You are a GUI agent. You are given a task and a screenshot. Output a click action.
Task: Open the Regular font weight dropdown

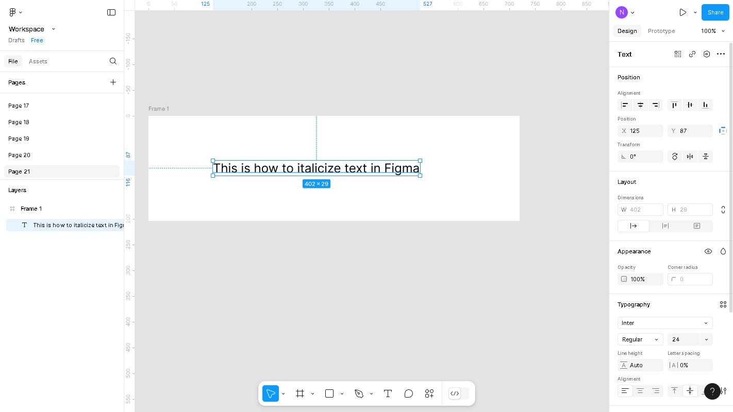pos(640,339)
